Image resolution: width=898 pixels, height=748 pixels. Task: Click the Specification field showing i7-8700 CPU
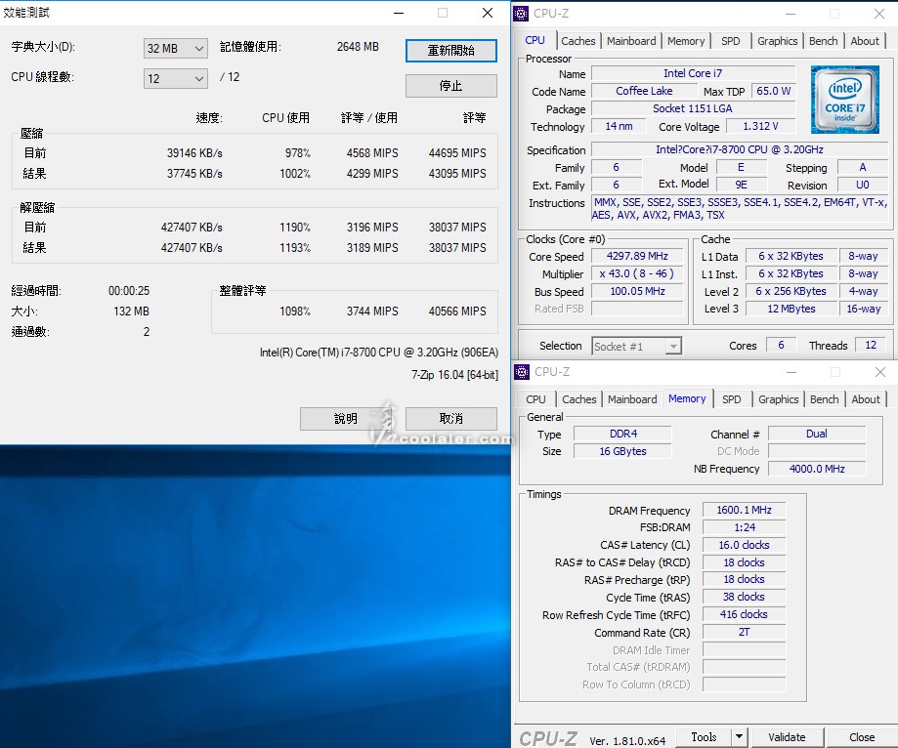(x=740, y=149)
